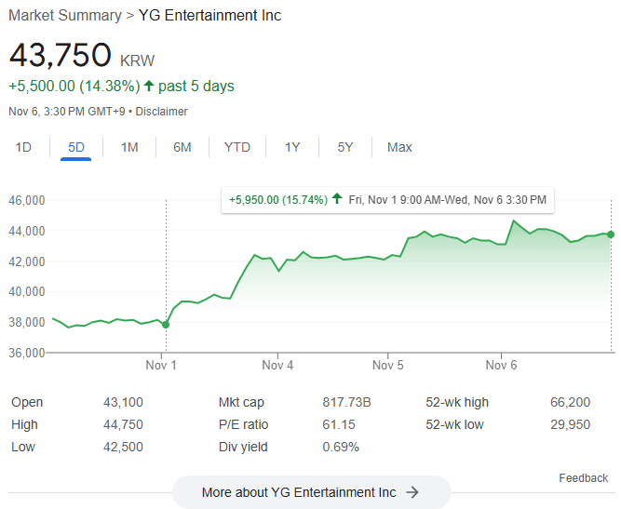View the Max chart range
The width and height of the screenshot is (621, 509).
399,147
